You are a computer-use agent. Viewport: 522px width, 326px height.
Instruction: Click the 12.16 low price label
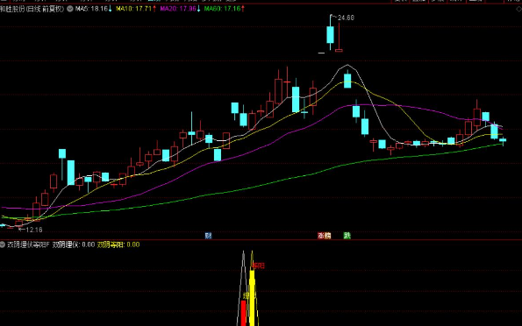click(x=34, y=230)
